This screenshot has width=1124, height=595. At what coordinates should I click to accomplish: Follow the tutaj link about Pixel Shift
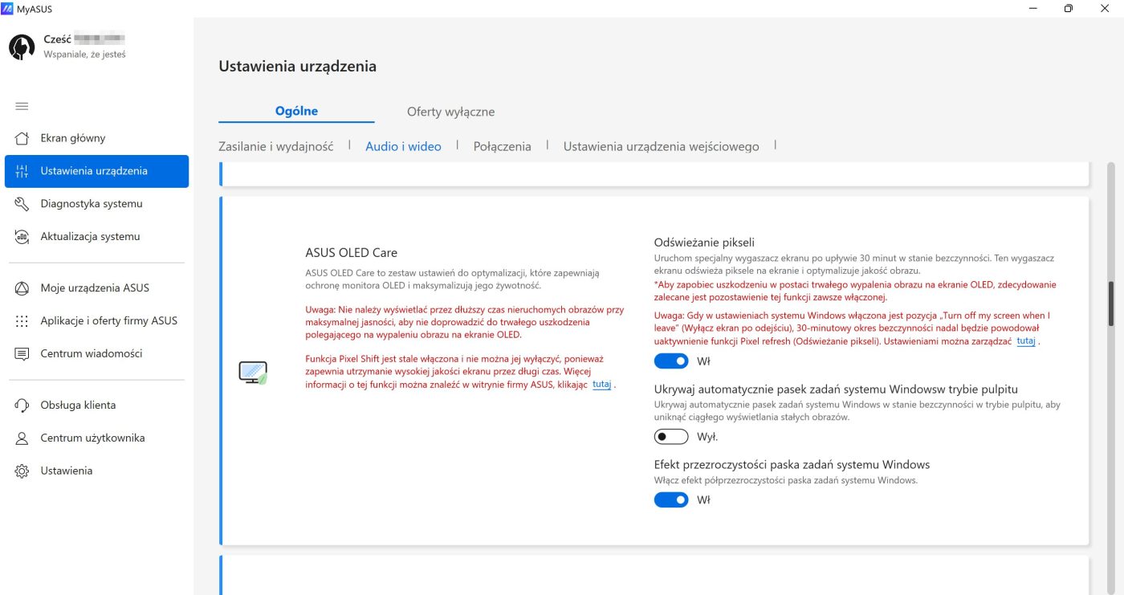coord(601,385)
